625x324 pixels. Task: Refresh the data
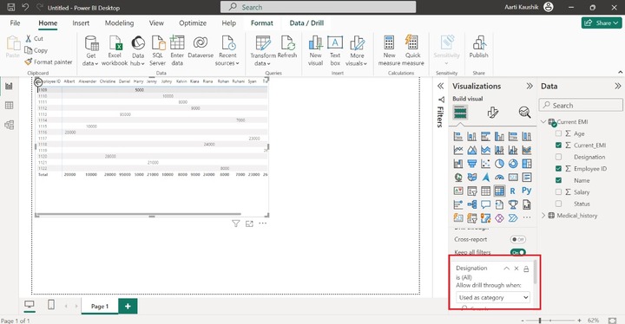[287, 47]
